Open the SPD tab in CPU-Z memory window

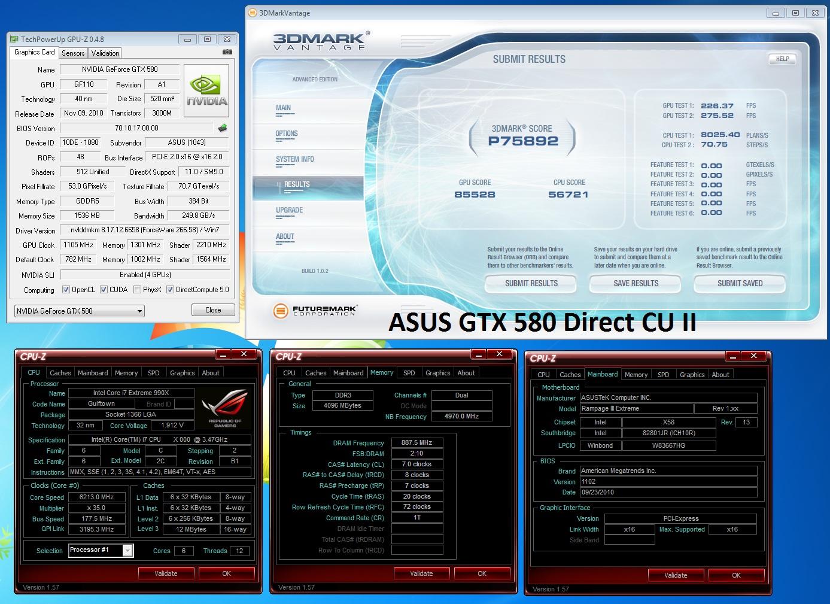coord(409,373)
